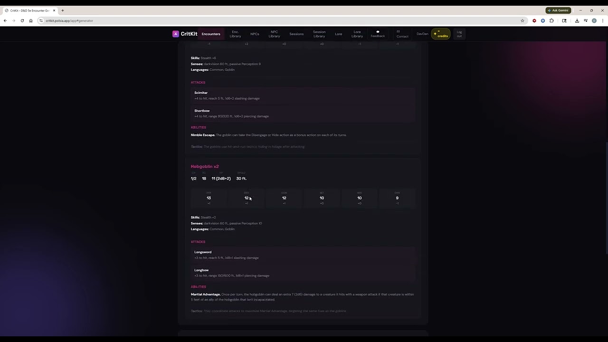Click the Log out button
The height and width of the screenshot is (342, 608).
click(459, 34)
